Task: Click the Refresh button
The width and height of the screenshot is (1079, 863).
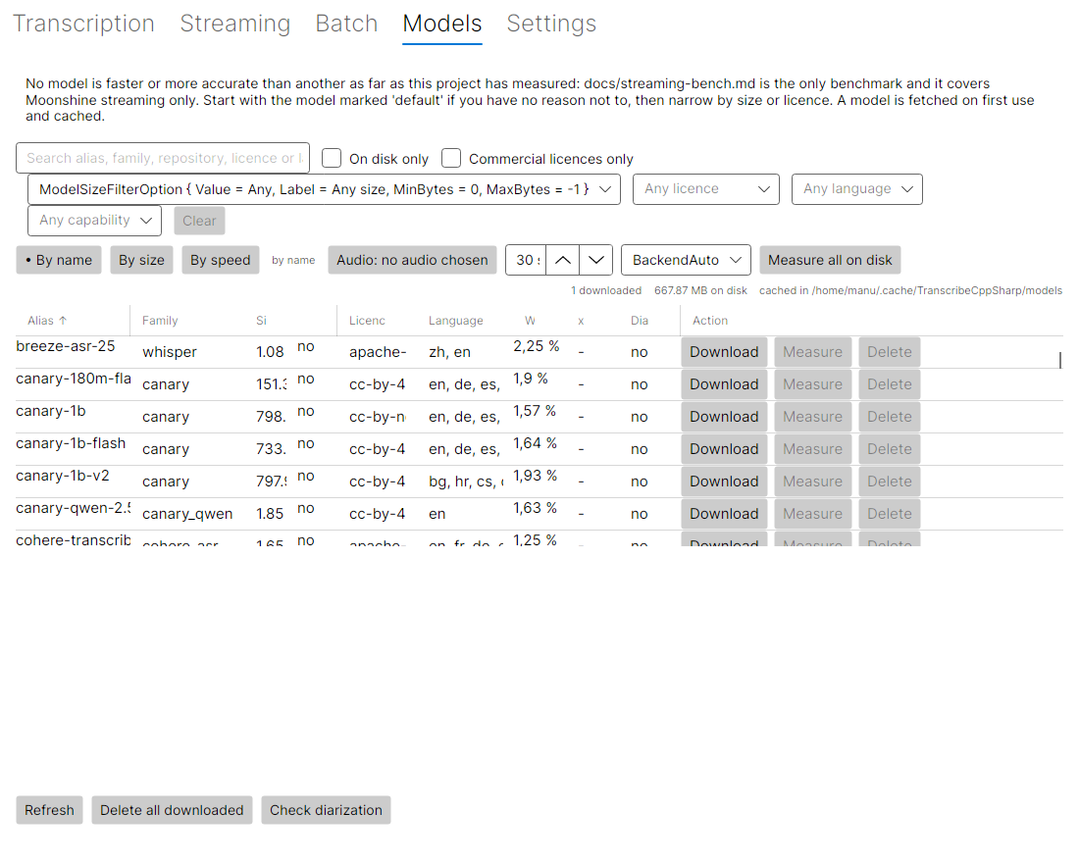Action: point(50,810)
